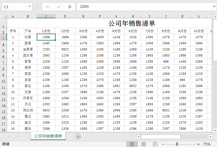Select the 公司年销售清单 sheet tab

48,136
